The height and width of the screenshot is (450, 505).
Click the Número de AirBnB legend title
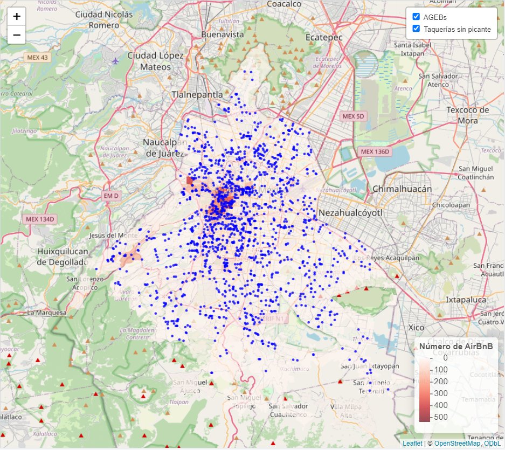(456, 347)
